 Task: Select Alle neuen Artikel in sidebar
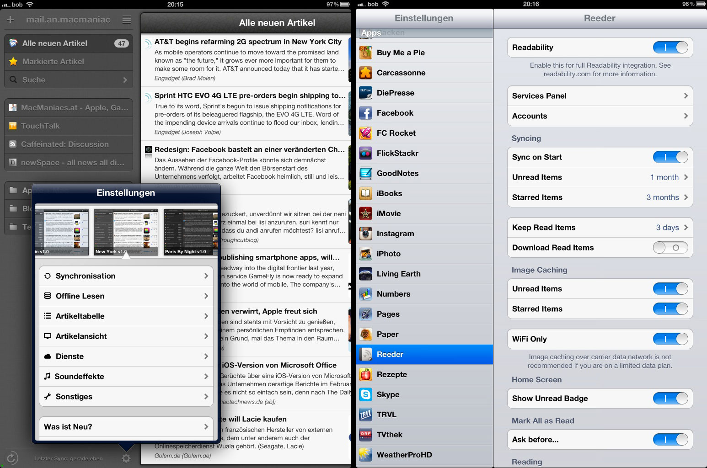click(x=69, y=43)
